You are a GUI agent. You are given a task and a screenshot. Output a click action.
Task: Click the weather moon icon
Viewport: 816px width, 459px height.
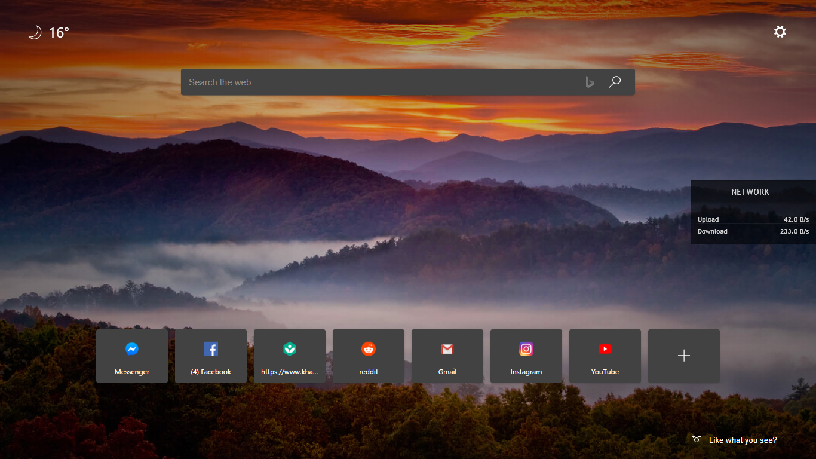[x=35, y=32]
